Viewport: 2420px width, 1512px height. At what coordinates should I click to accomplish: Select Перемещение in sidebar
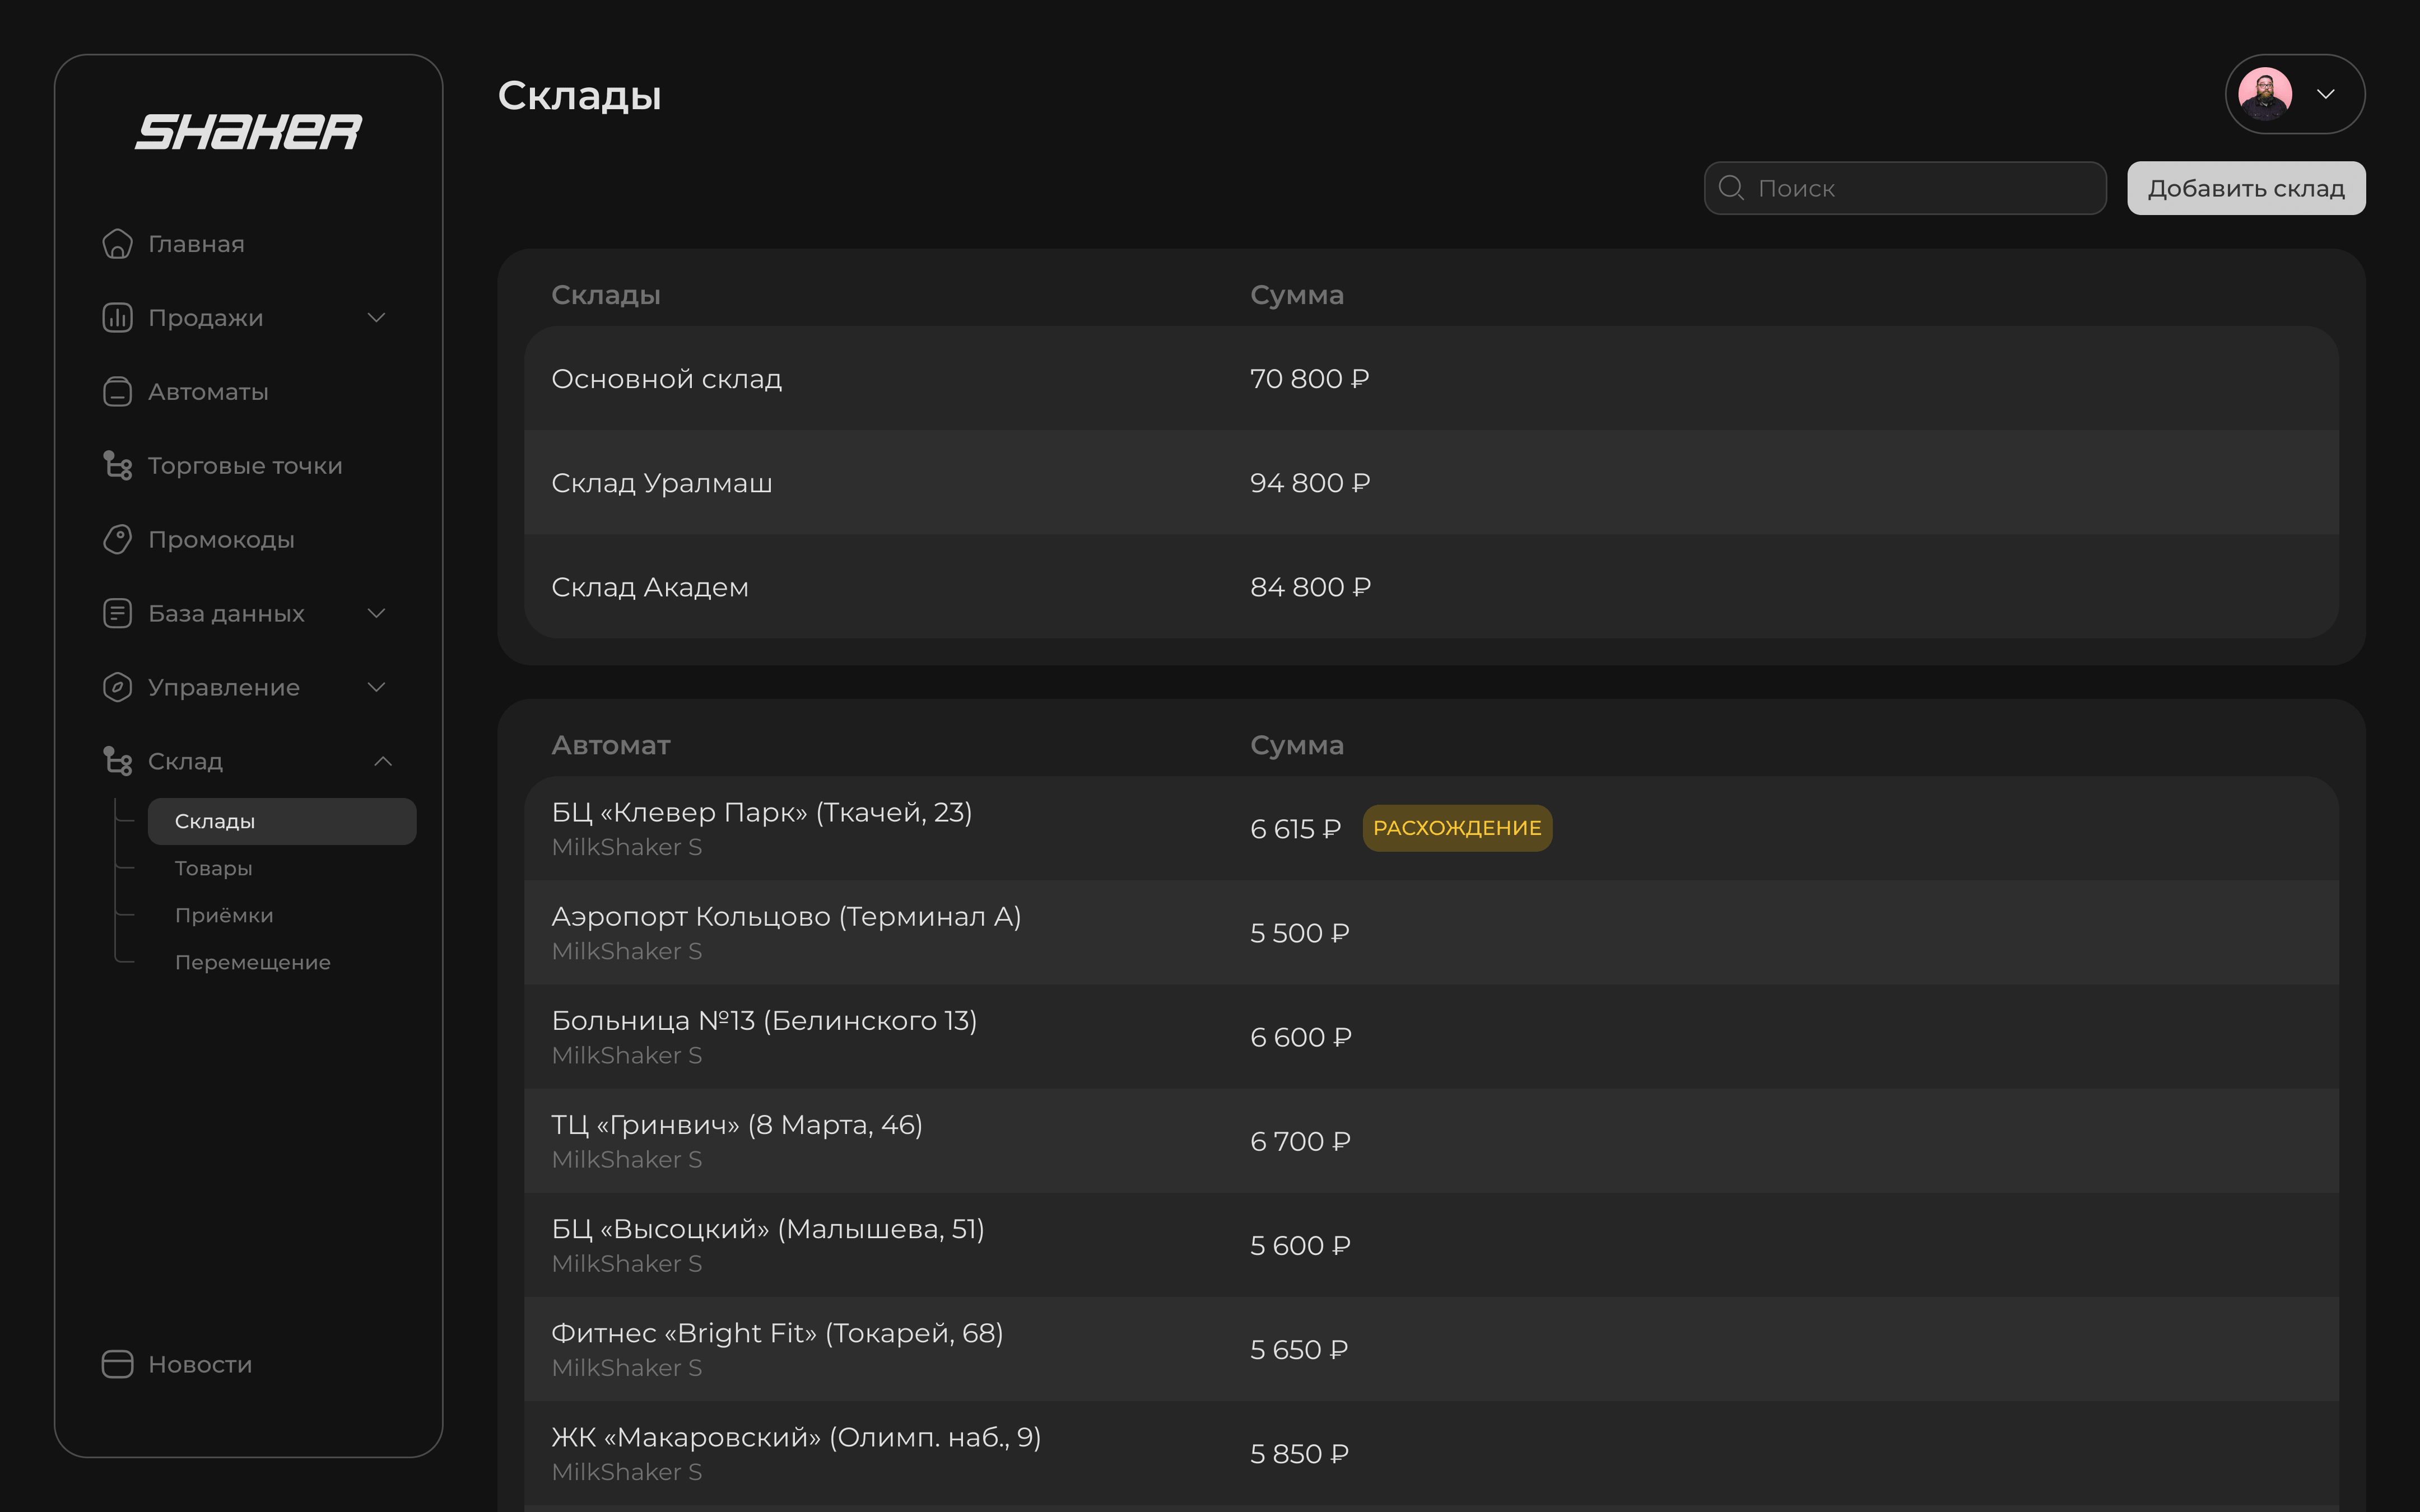[x=252, y=962]
